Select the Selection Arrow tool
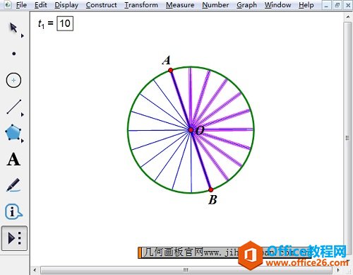This screenshot has height=275, width=353. click(13, 28)
